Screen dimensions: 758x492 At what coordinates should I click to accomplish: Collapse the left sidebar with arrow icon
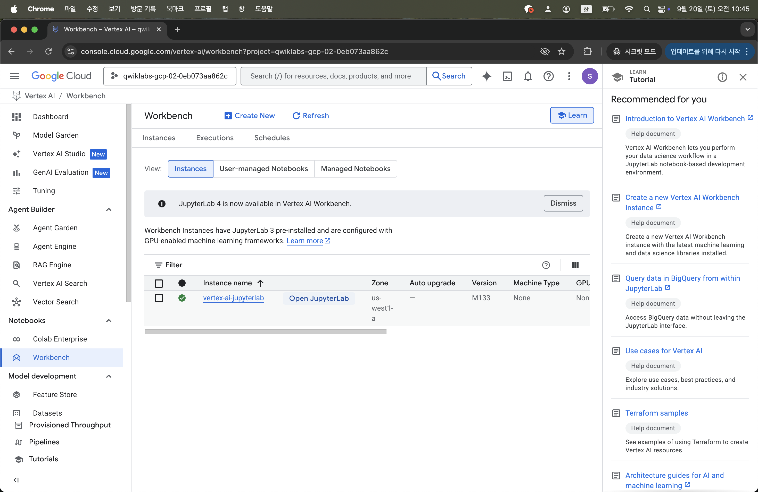tap(16, 480)
